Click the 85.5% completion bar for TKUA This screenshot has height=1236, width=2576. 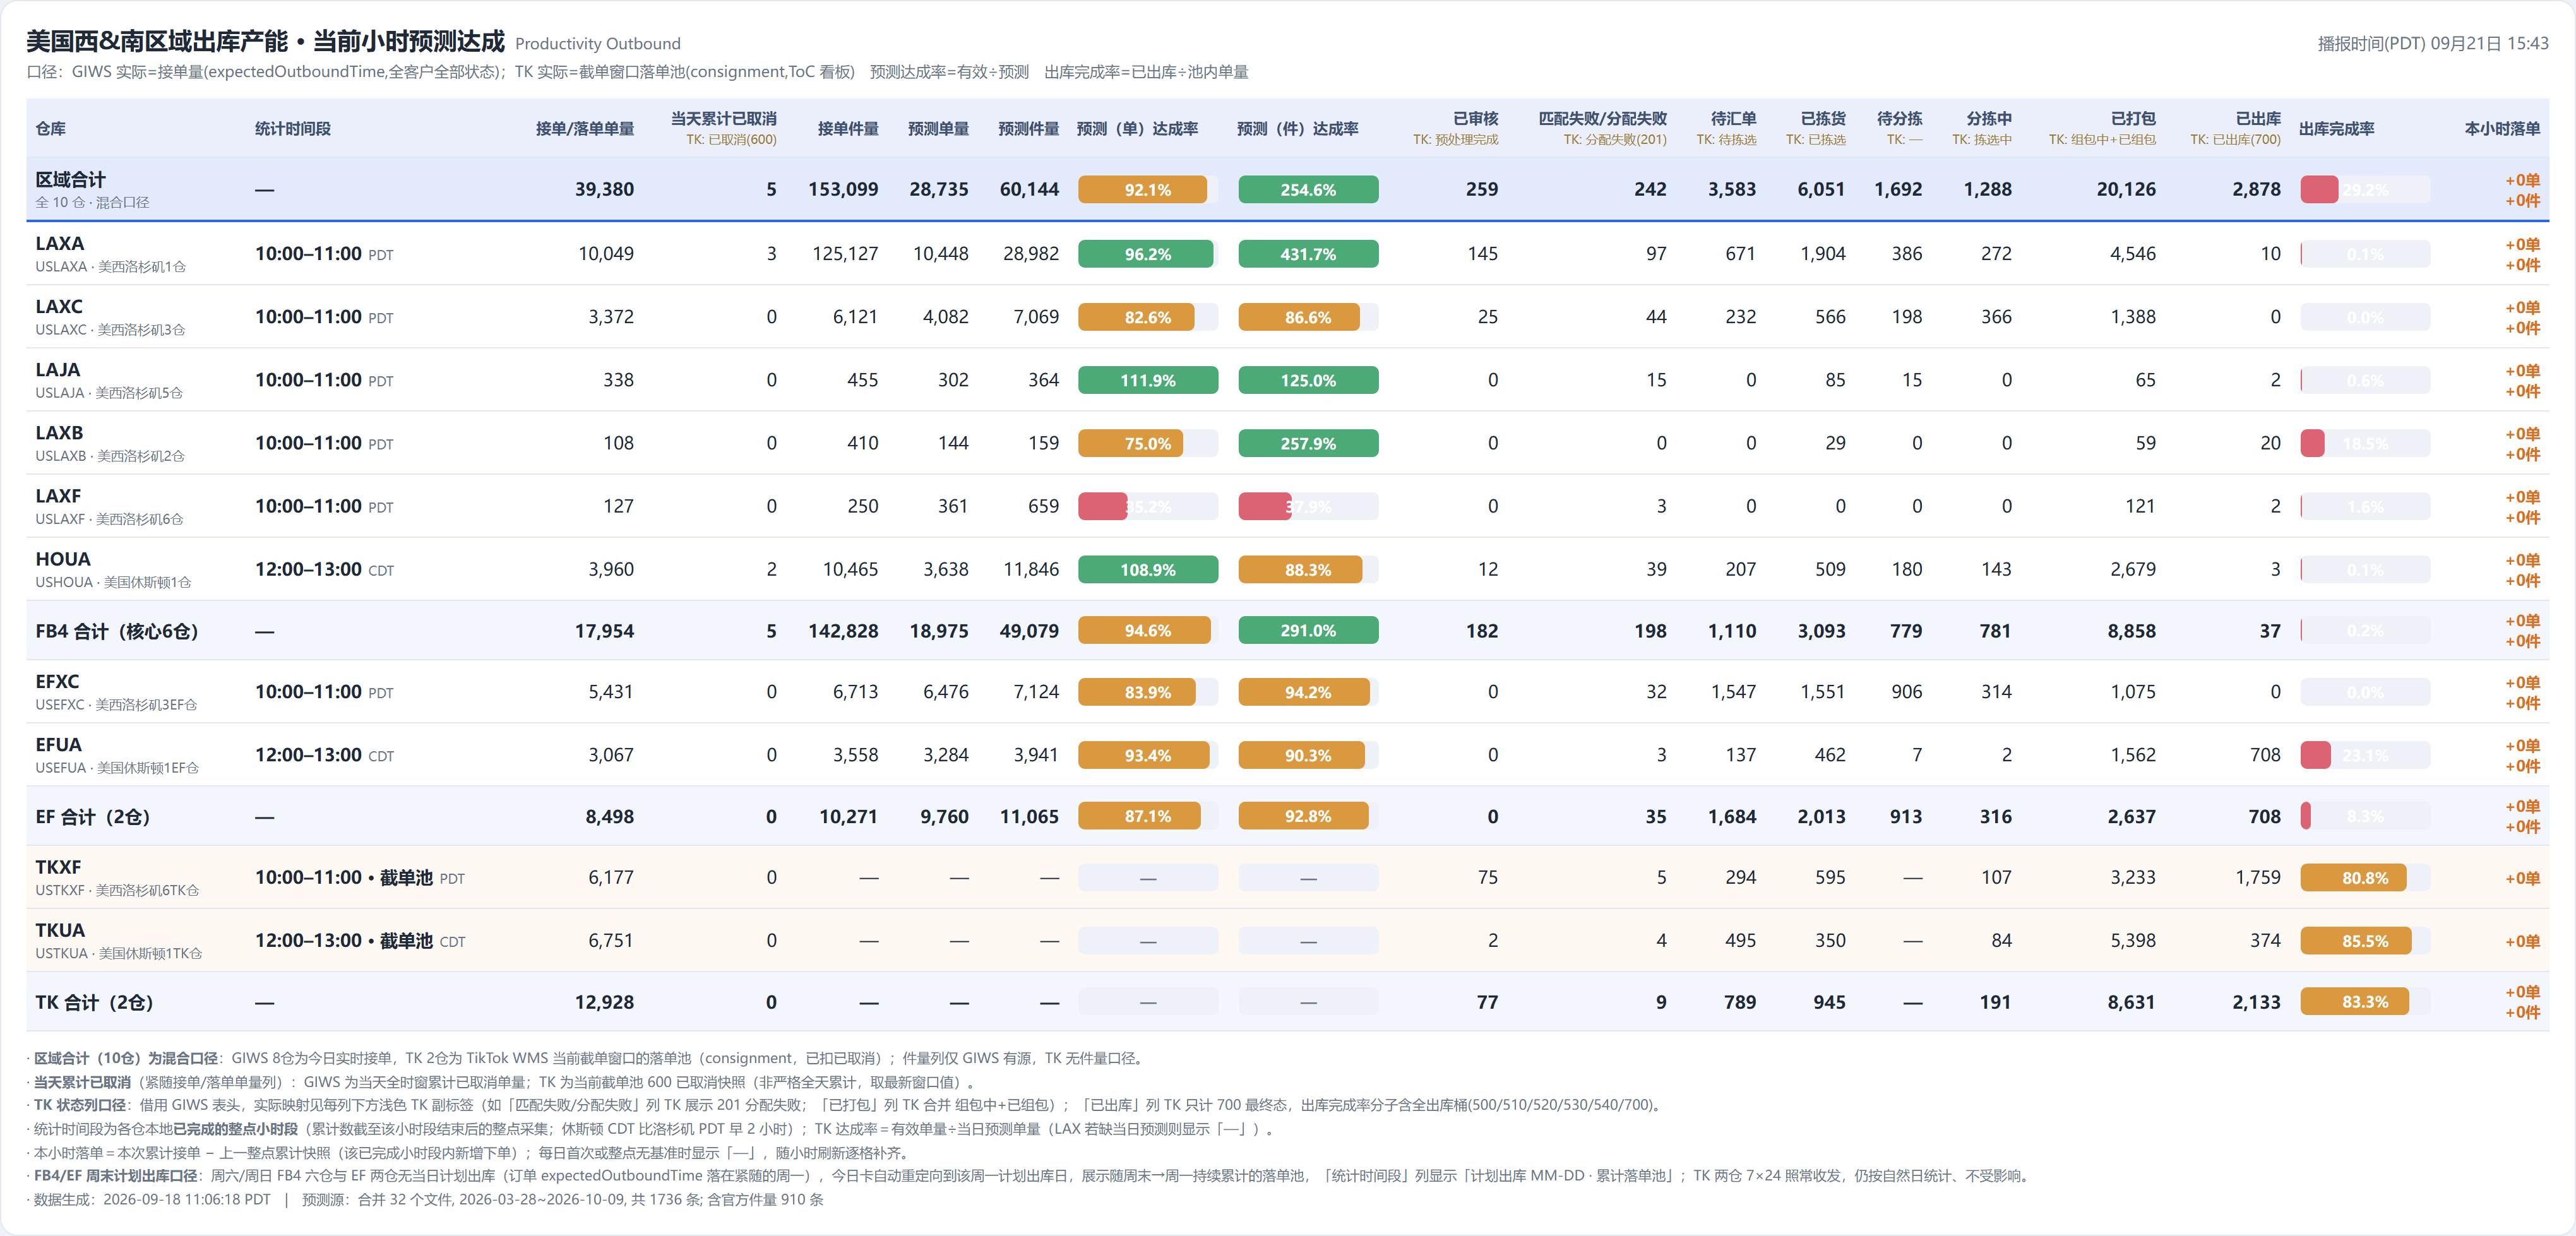pos(2364,941)
